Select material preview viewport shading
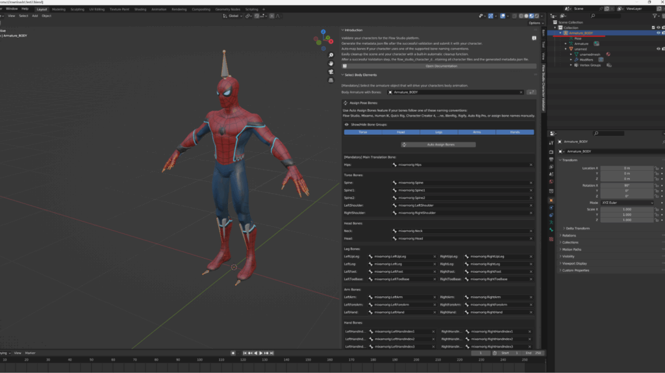Image resolution: width=665 pixels, height=373 pixels. click(x=531, y=16)
